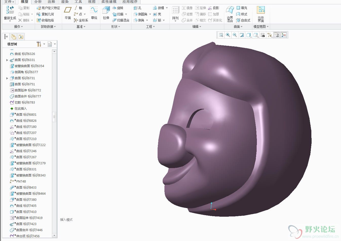
Task: Switch to the 分析 ribbon tab
Action: 38,2
